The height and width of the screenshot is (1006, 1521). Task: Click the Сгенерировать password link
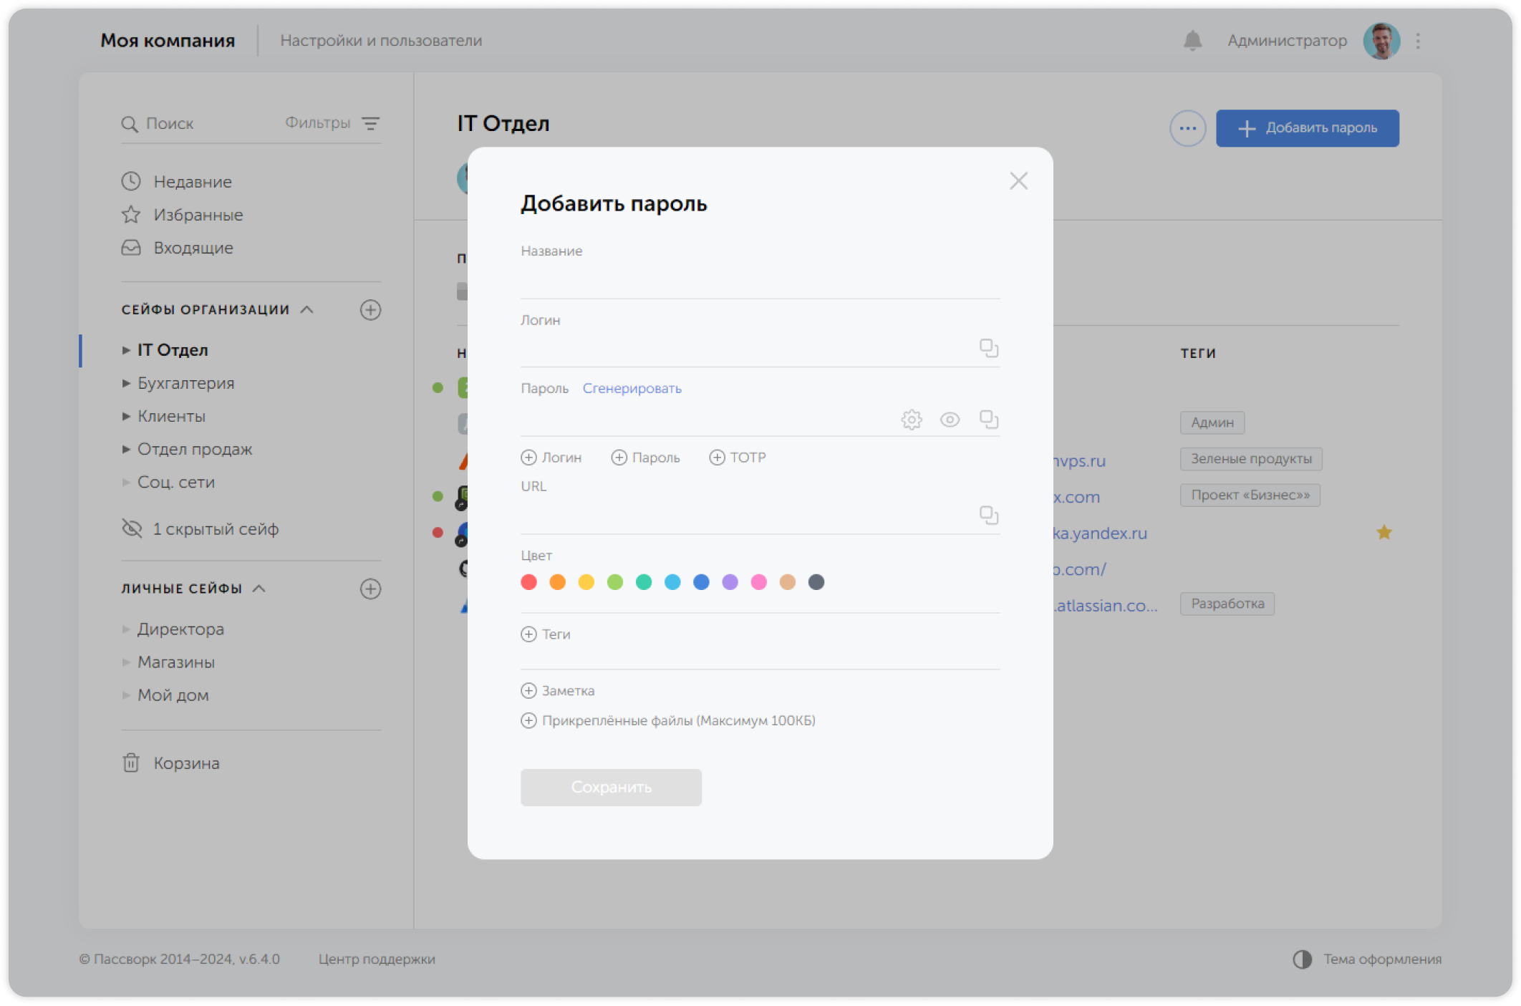click(x=632, y=388)
